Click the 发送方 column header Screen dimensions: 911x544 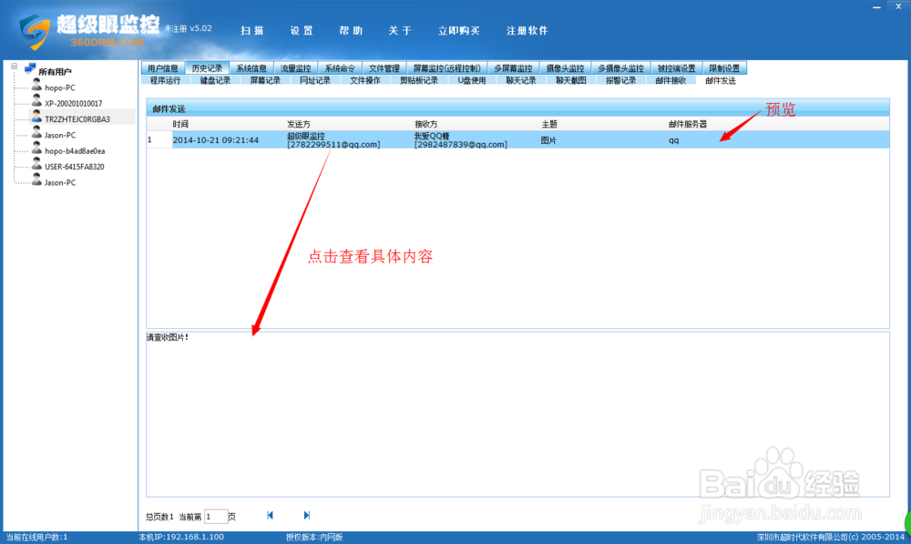[x=299, y=124]
